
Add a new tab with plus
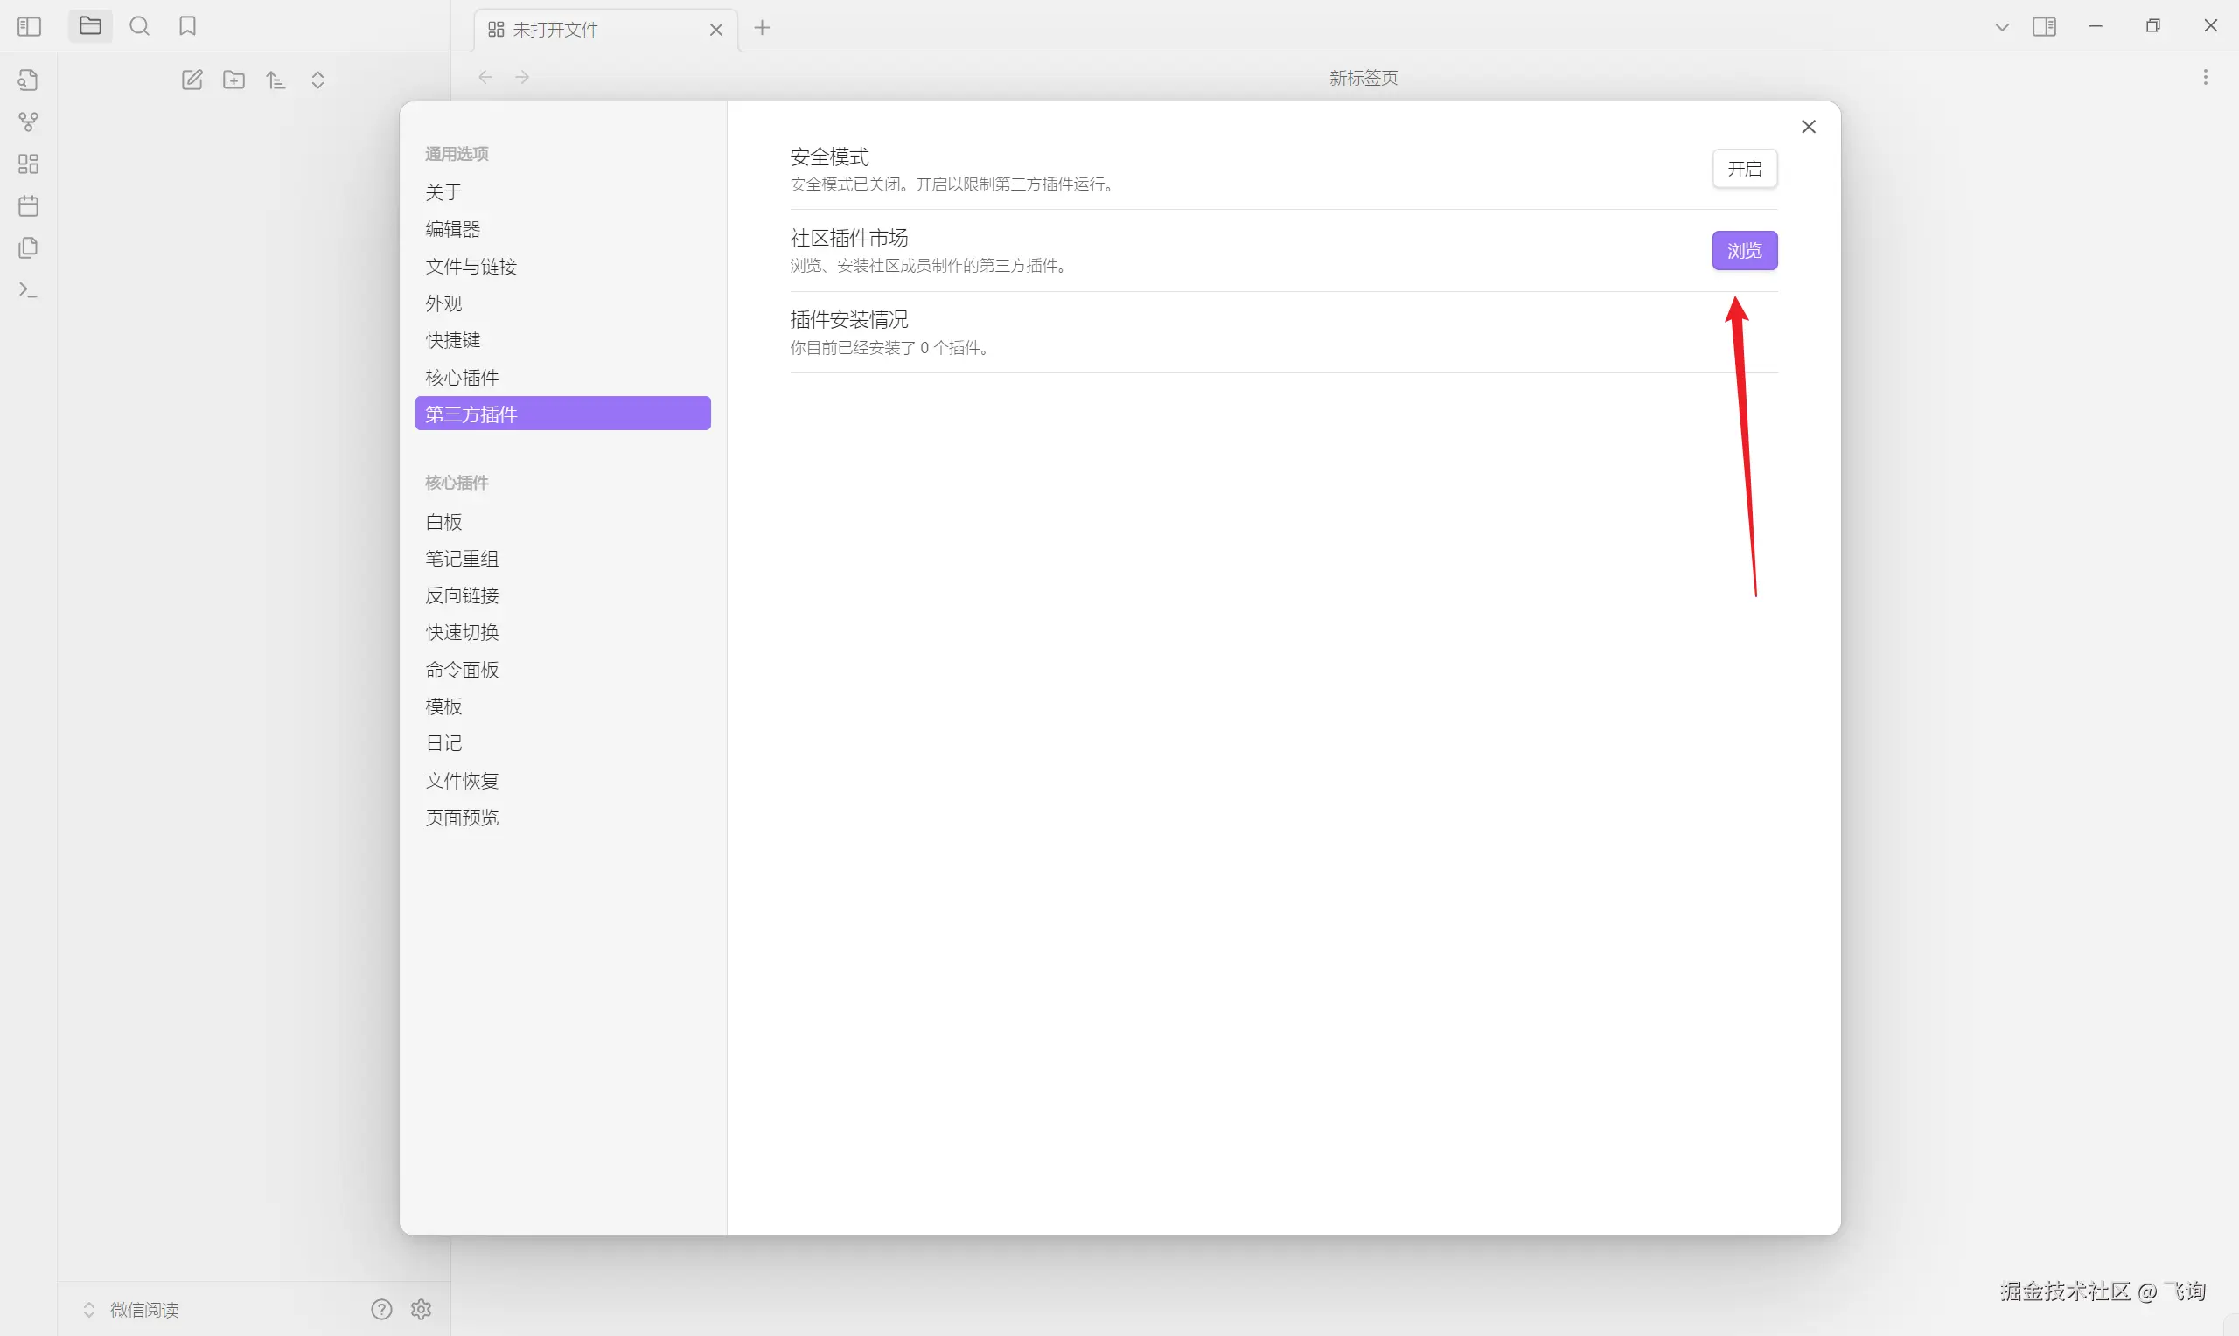(x=762, y=28)
